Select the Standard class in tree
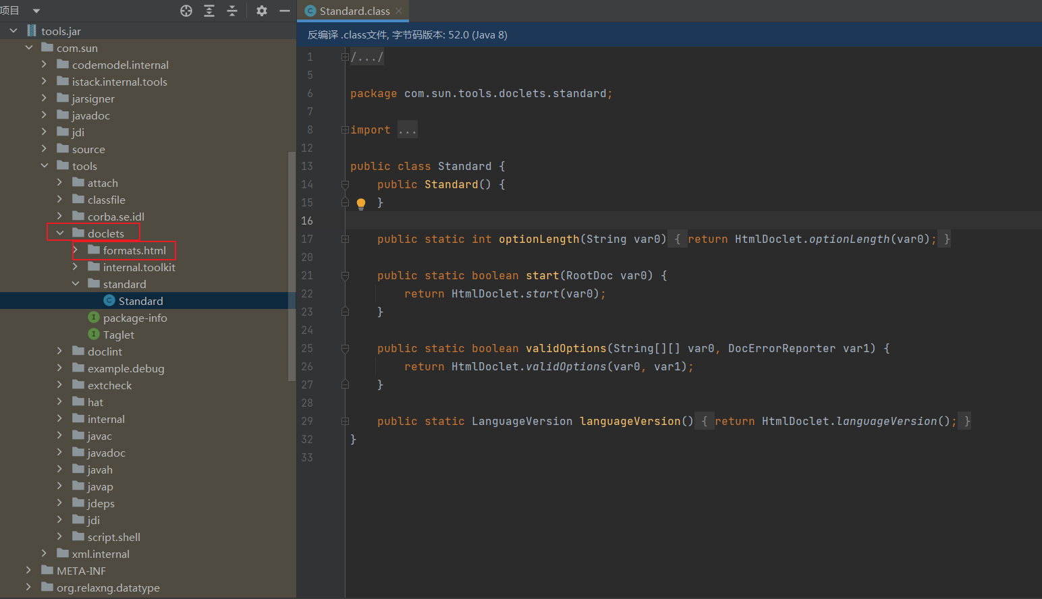1042x599 pixels. point(140,301)
